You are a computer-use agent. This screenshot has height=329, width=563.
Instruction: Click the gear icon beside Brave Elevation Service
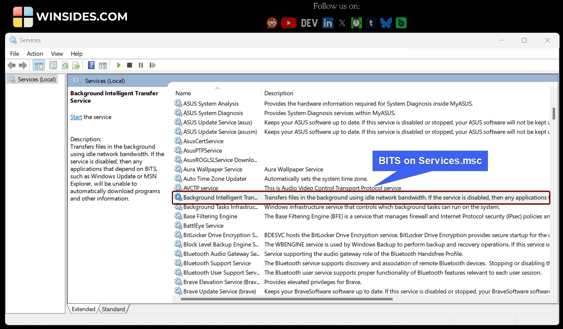pyautogui.click(x=178, y=282)
